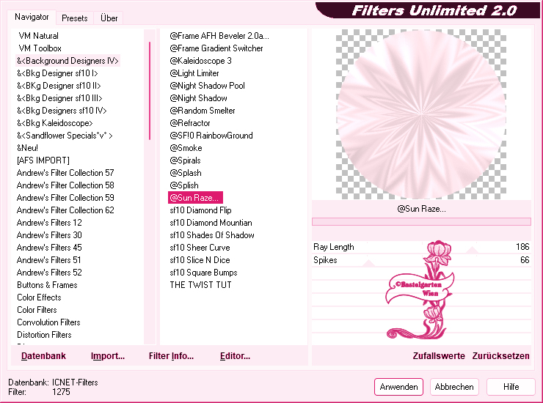543x403 pixels.
Task: Choose the @Night Shadow filter
Action: pos(198,98)
